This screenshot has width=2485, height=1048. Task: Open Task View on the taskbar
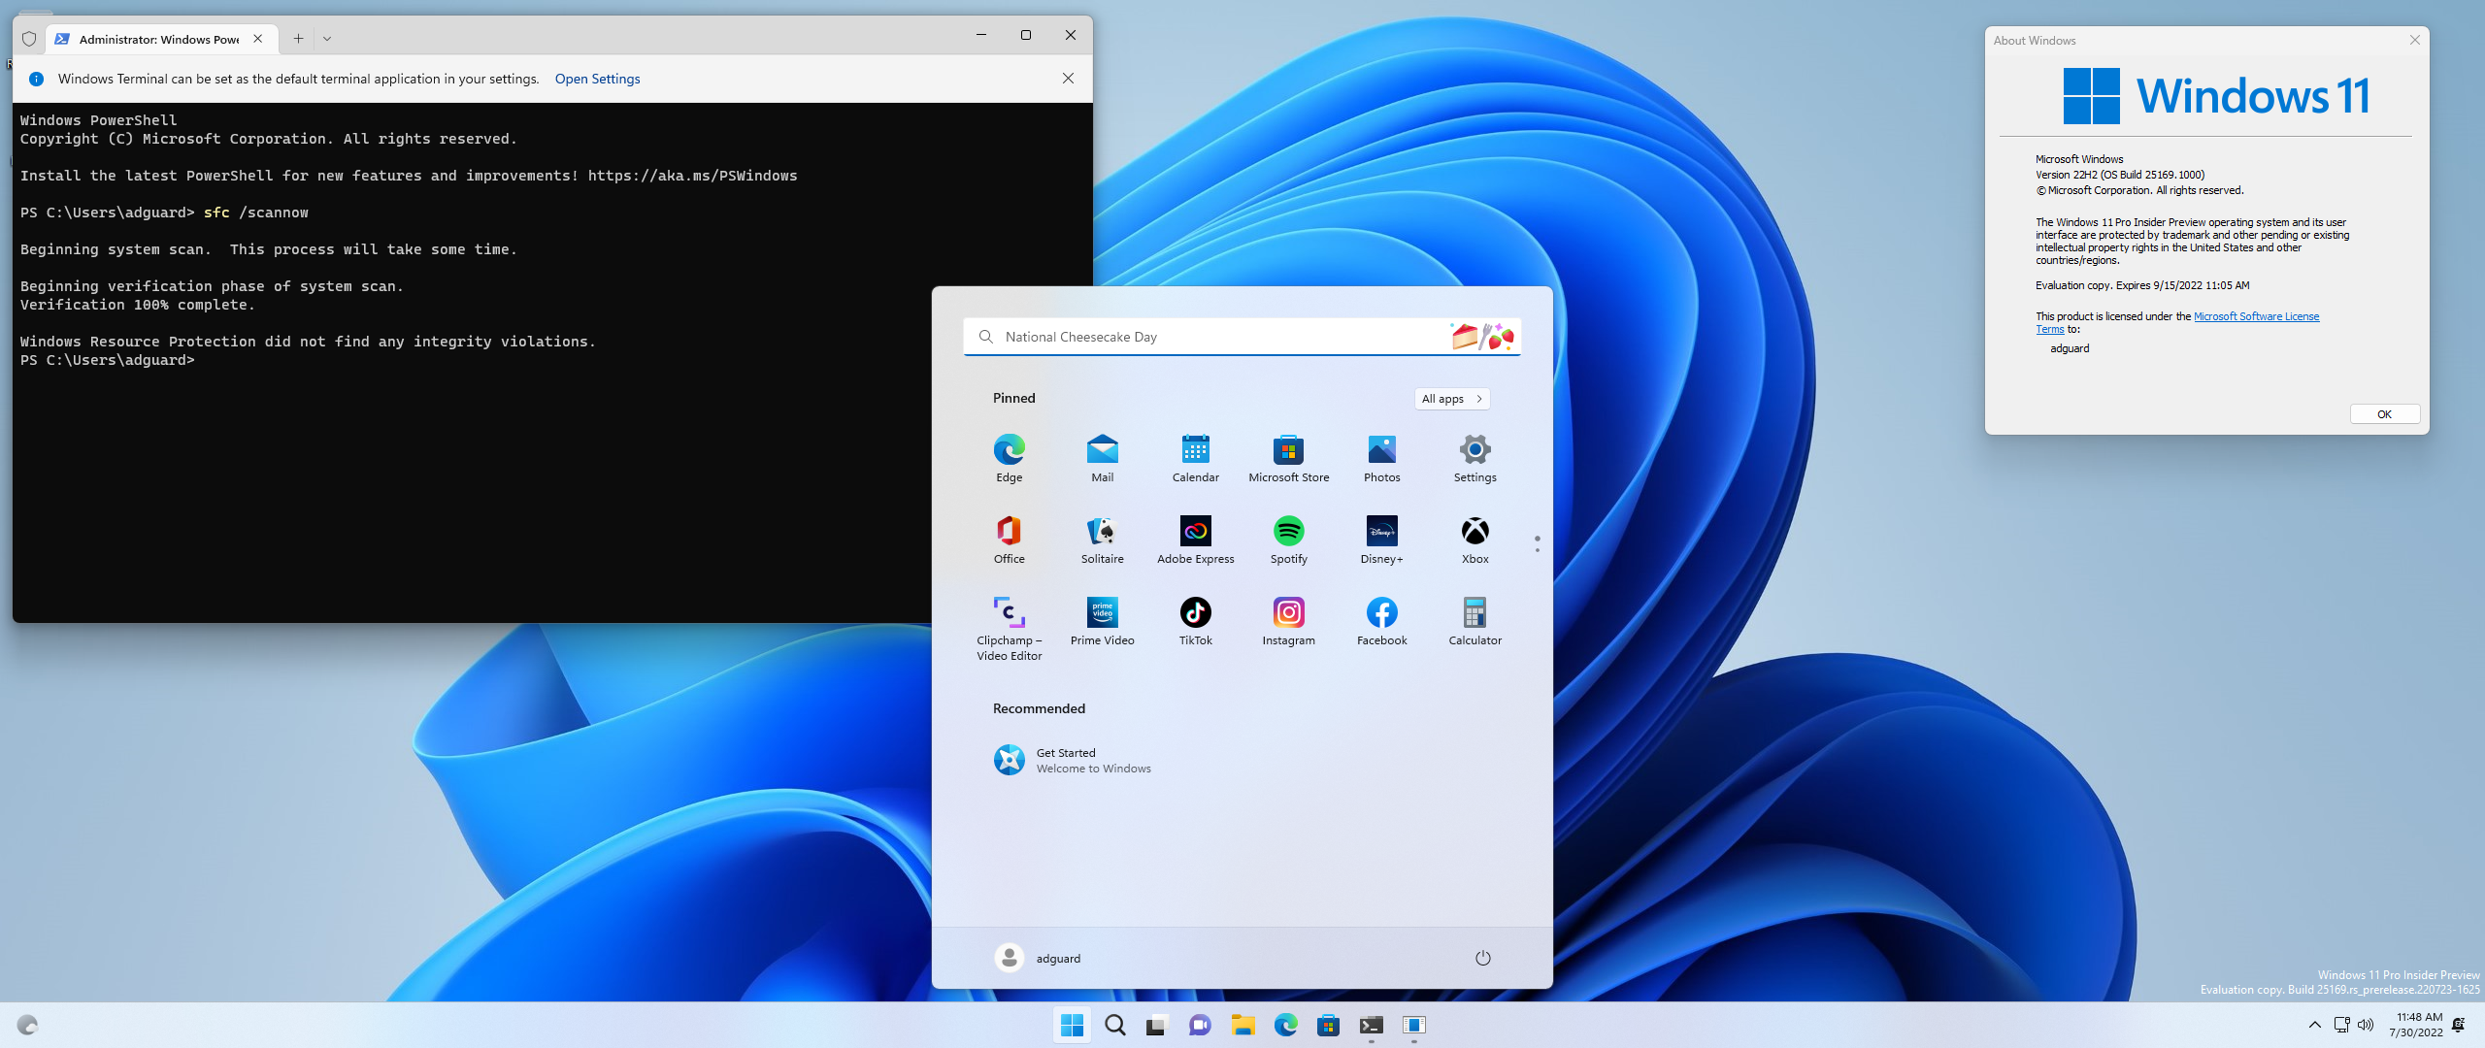coord(1156,1025)
